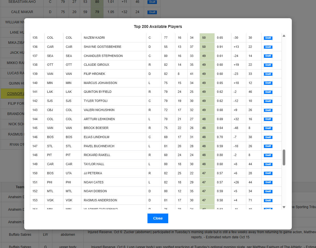316x248 pixels.
Task: Select player name JJ PETERKA
Action: click(93, 173)
